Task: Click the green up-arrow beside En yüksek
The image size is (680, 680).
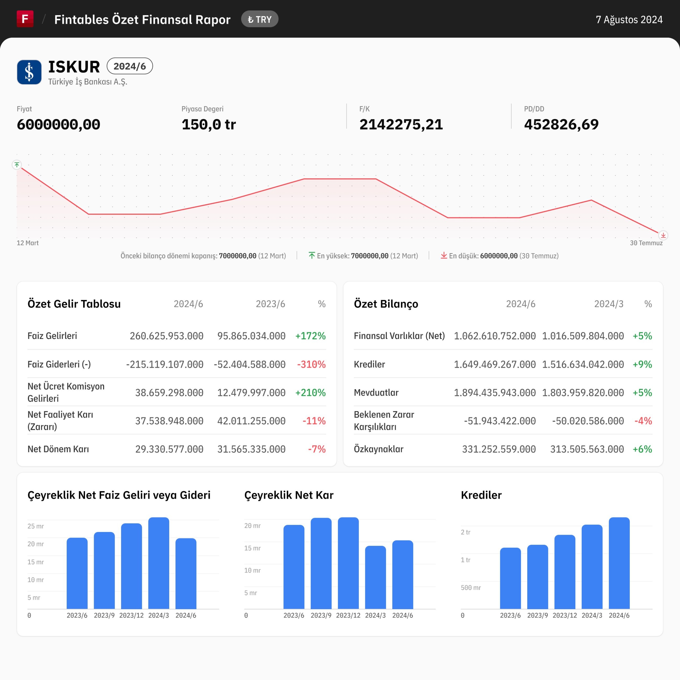Action: click(312, 256)
